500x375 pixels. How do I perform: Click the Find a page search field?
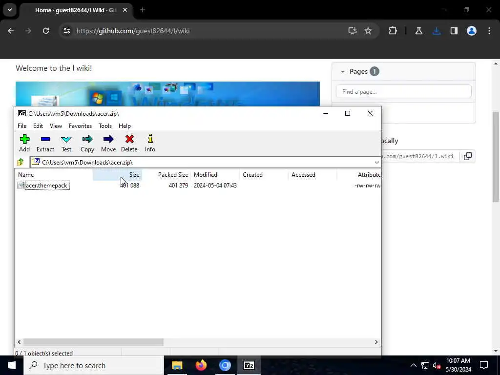(403, 92)
